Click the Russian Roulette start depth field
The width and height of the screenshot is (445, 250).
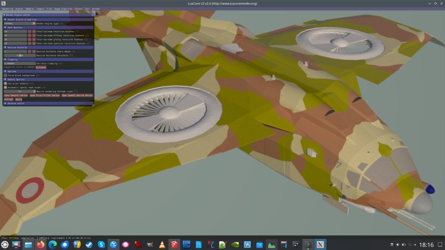(x=16, y=52)
